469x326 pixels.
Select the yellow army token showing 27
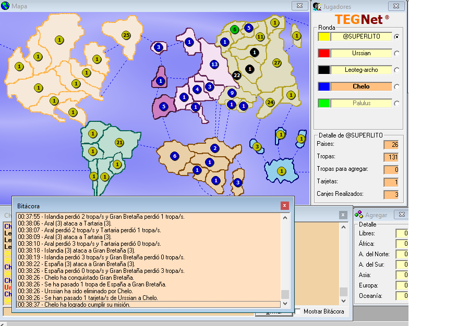pyautogui.click(x=277, y=63)
